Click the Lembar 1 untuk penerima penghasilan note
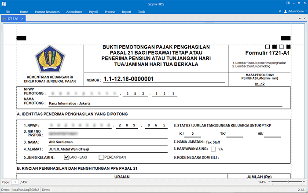Image resolution: width=308 pixels, height=193 pixels. click(x=259, y=63)
